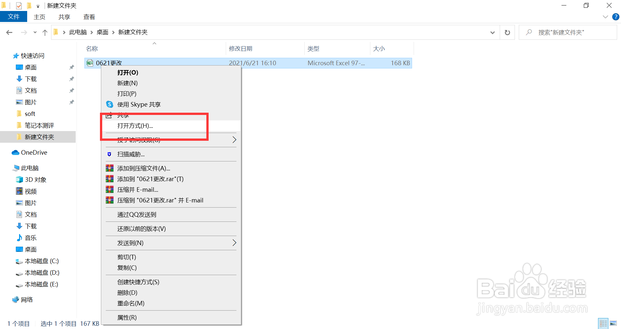The width and height of the screenshot is (621, 329).
Task: Choose 添加到压缩文件(A)... menu entry
Action: coord(171,169)
